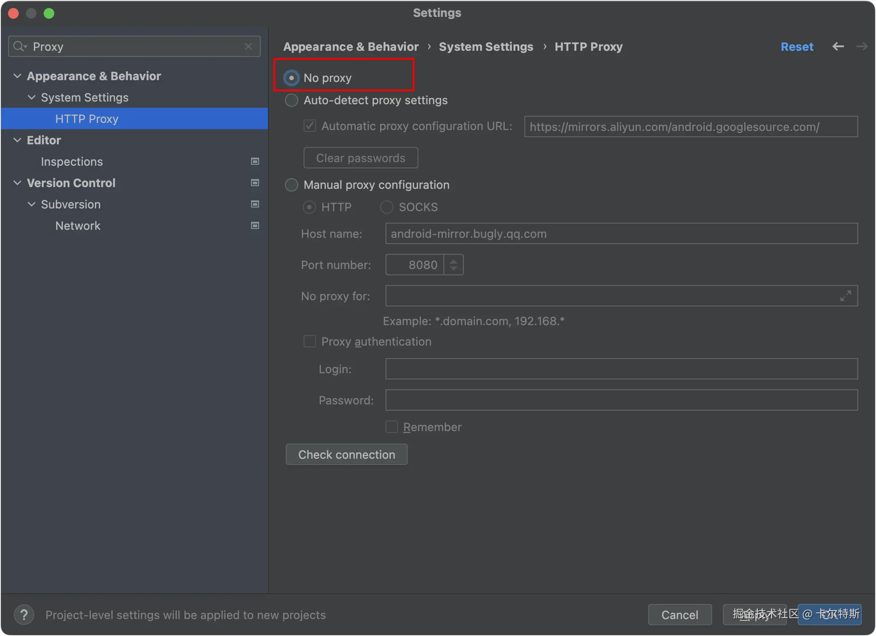Clear the Proxy search field

tap(248, 46)
